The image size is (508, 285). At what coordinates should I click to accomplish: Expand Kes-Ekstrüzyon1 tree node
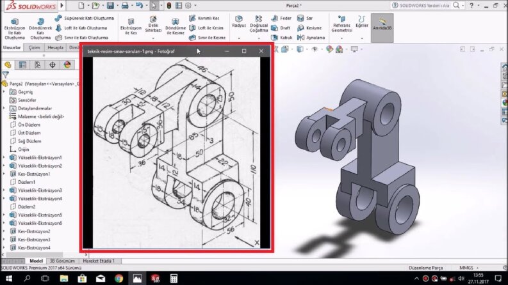4,174
